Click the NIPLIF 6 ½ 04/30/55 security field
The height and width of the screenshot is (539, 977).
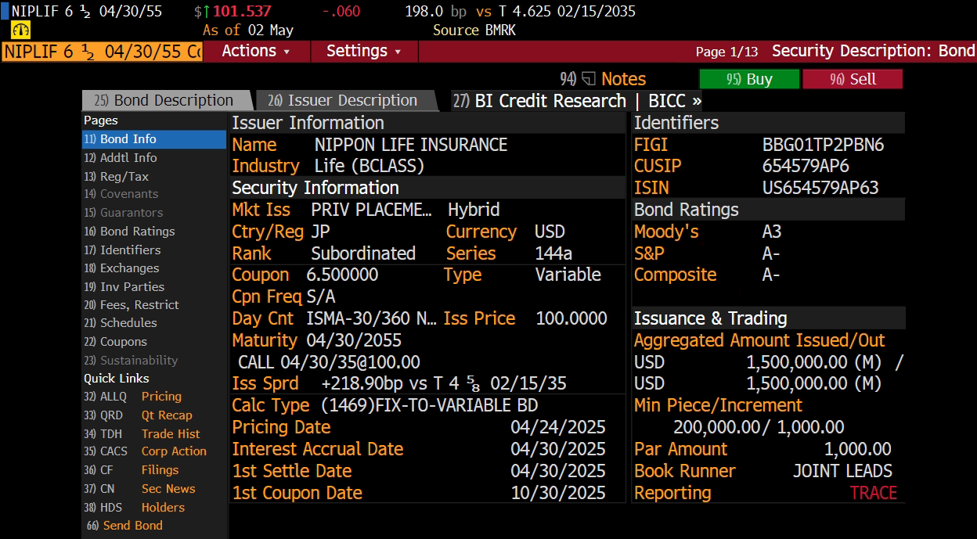click(x=102, y=52)
